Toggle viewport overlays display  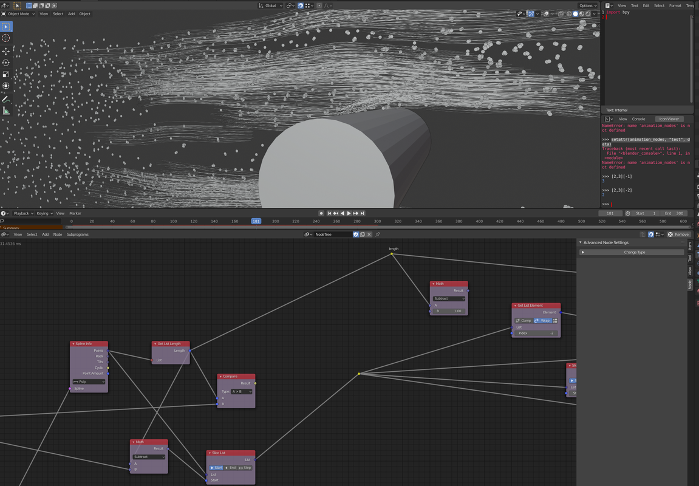[546, 14]
